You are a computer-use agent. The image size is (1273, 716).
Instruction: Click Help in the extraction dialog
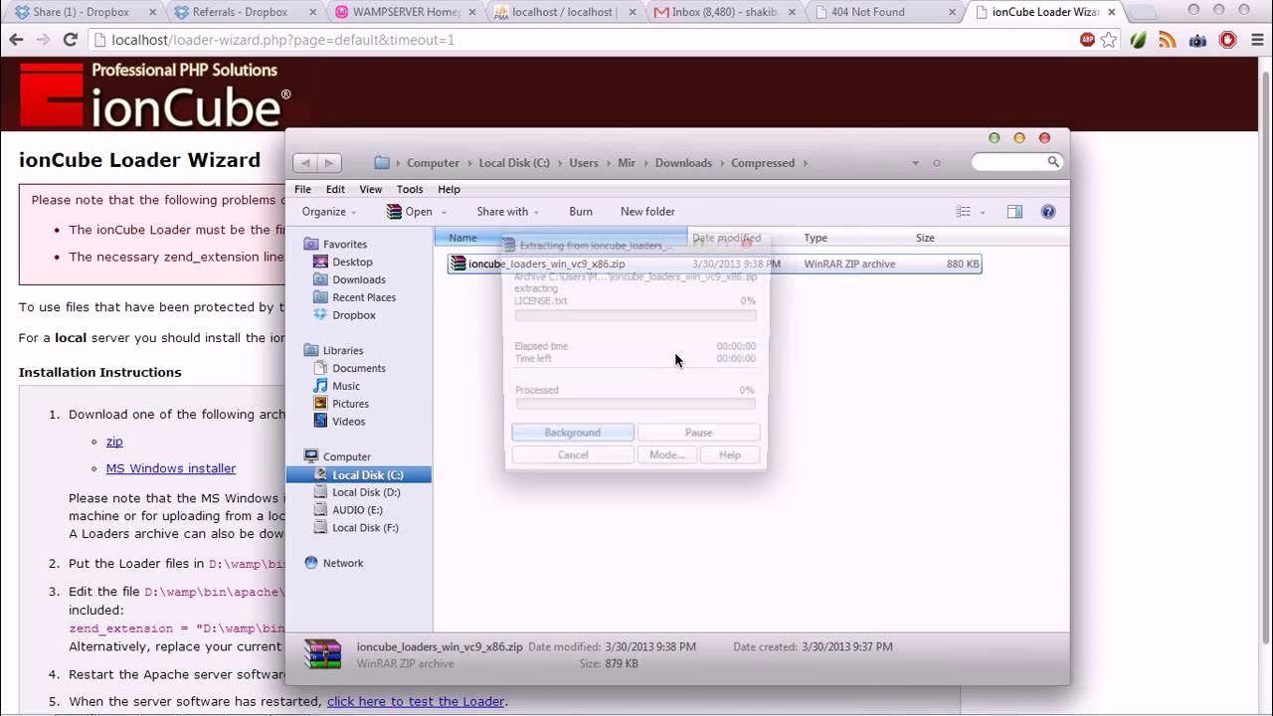[x=730, y=454]
